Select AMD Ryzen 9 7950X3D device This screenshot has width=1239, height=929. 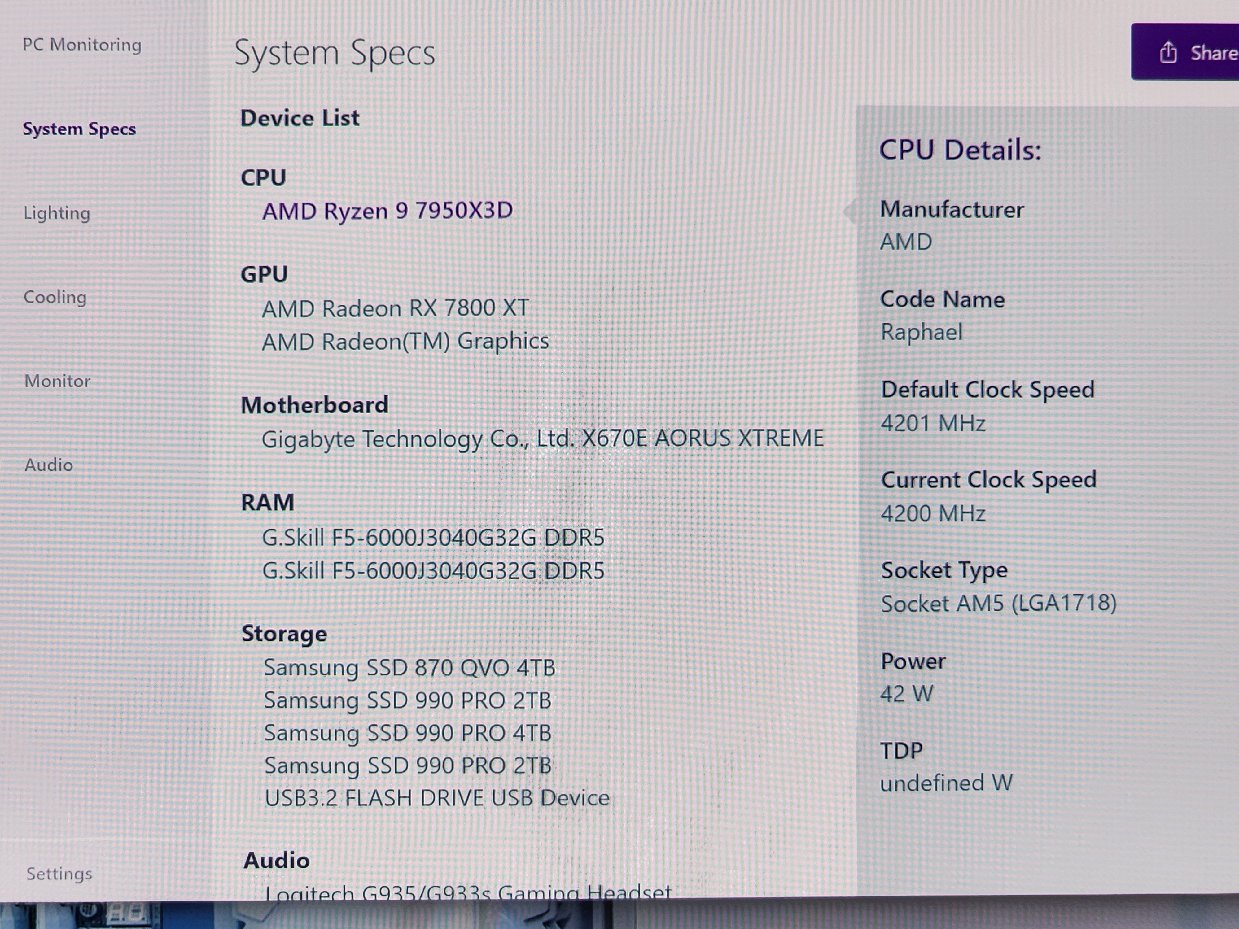pos(387,211)
